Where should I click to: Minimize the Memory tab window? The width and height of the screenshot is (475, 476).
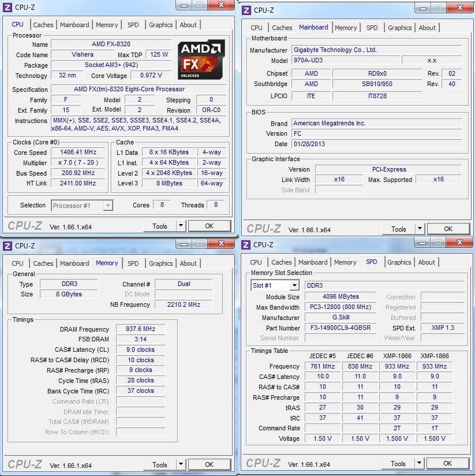pos(184,243)
